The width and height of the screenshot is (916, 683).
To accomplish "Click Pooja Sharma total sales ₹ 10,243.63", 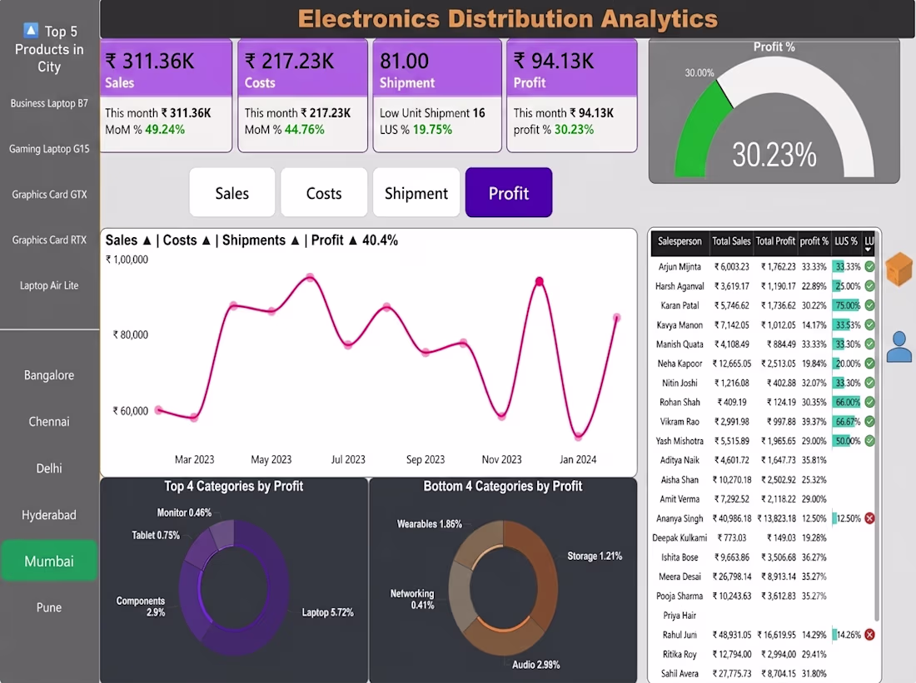I will 732,596.
